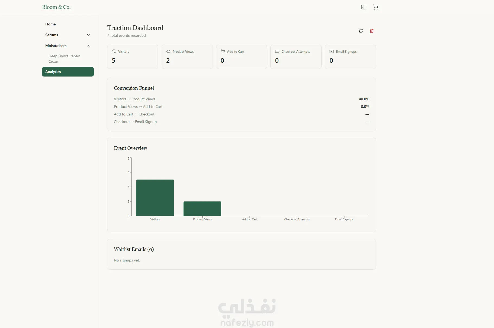Screen dimensions: 494x328
Task: Click the Moisturisers sidebar label
Action: coord(56,46)
